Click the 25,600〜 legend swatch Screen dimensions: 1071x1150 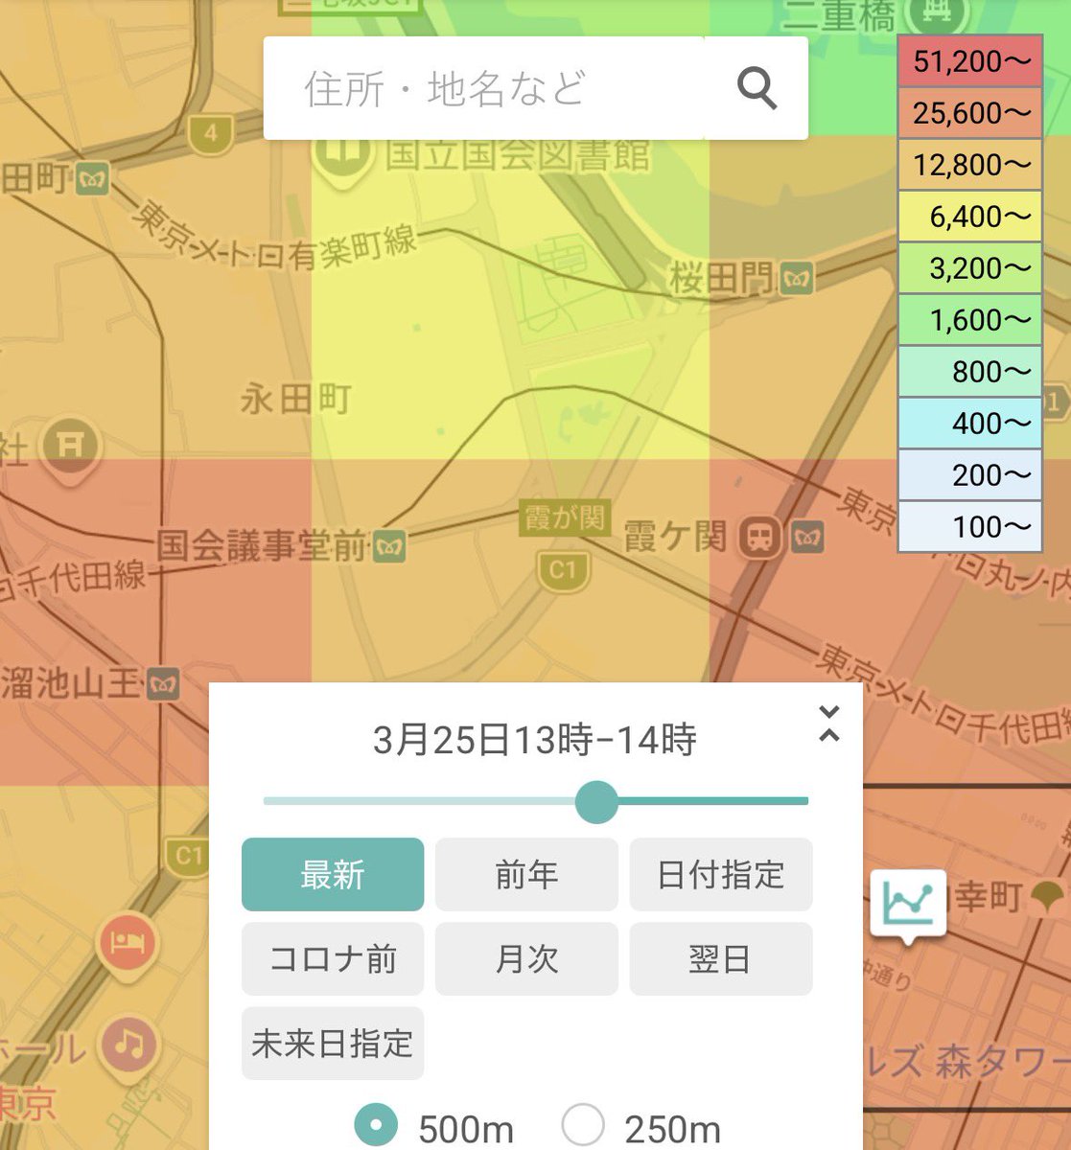[969, 113]
